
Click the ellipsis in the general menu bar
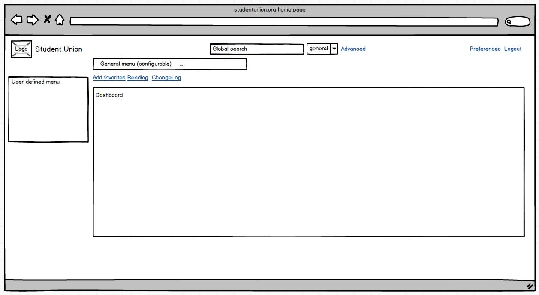point(181,64)
